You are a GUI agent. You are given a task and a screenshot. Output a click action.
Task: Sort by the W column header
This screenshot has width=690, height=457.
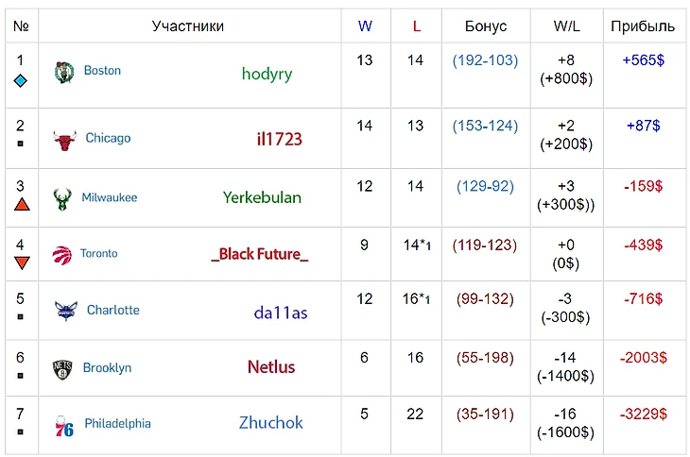coord(365,26)
